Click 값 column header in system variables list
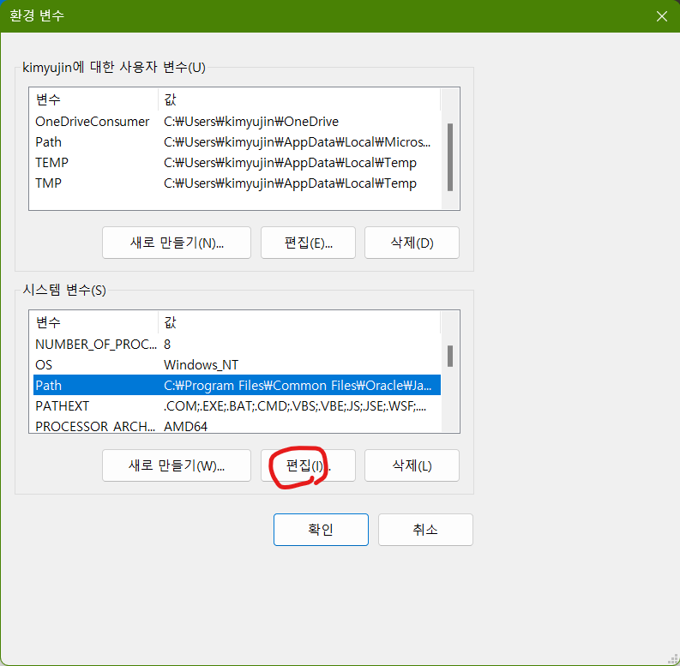This screenshot has width=680, height=666. [299, 322]
